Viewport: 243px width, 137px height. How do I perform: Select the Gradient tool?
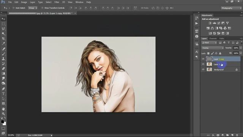[3, 73]
